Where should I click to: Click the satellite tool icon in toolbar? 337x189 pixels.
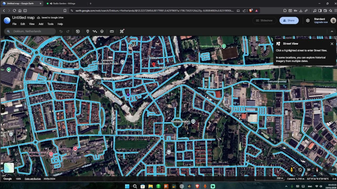pyautogui.click(x=122, y=31)
